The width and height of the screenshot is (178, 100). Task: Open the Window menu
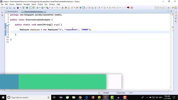point(52,4)
